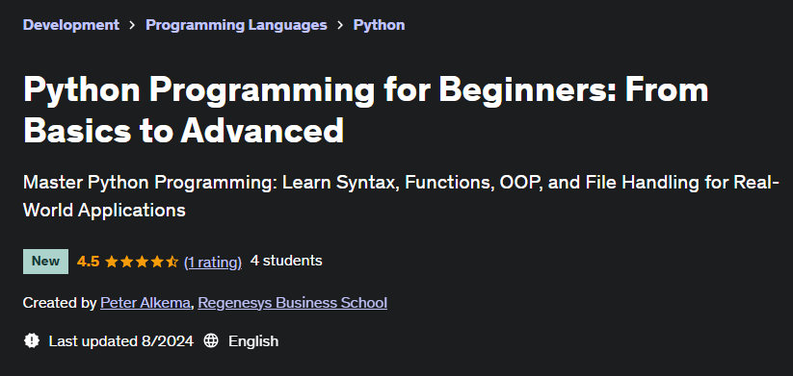
Task: Open the Programming Languages breadcrumb link
Action: 236,25
